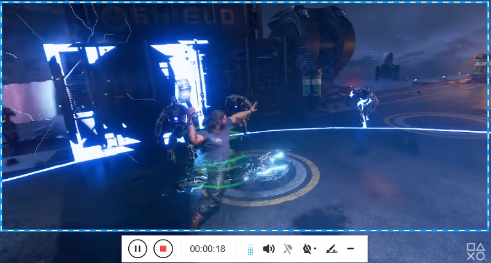This screenshot has width=491, height=263.
Task: Click the blue audio level meter
Action: [250, 249]
